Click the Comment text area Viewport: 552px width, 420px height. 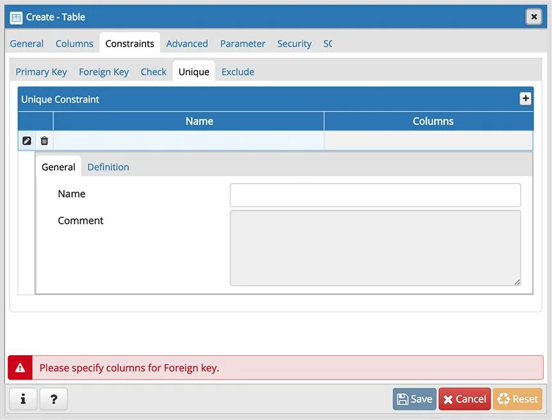(375, 248)
